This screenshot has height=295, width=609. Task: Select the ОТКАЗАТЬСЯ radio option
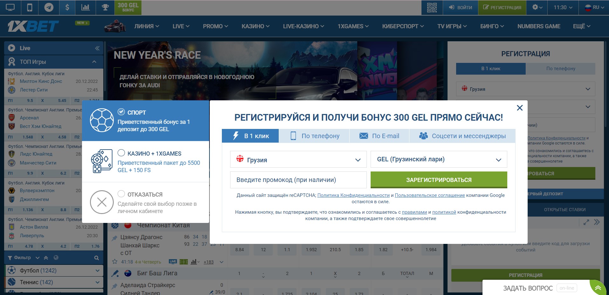pos(121,194)
